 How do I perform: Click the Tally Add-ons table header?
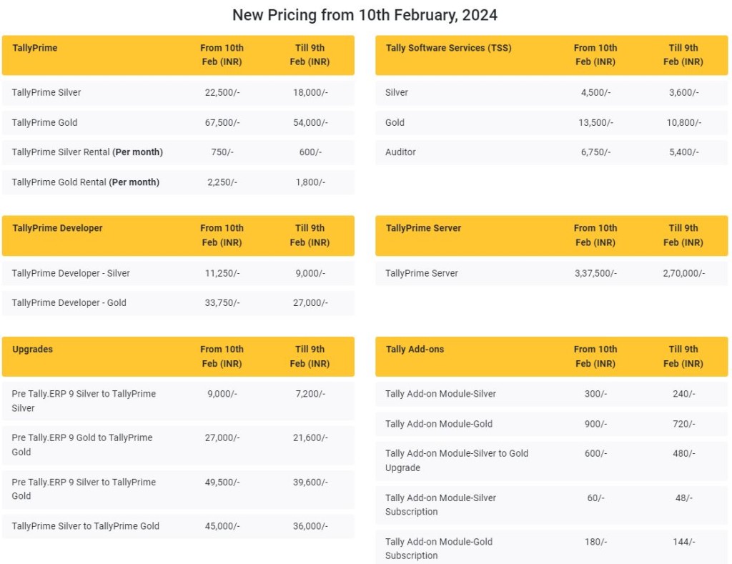(x=415, y=350)
